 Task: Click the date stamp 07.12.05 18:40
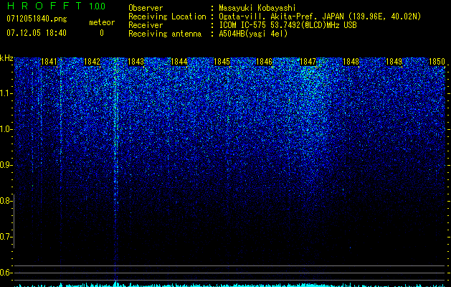coord(37,33)
